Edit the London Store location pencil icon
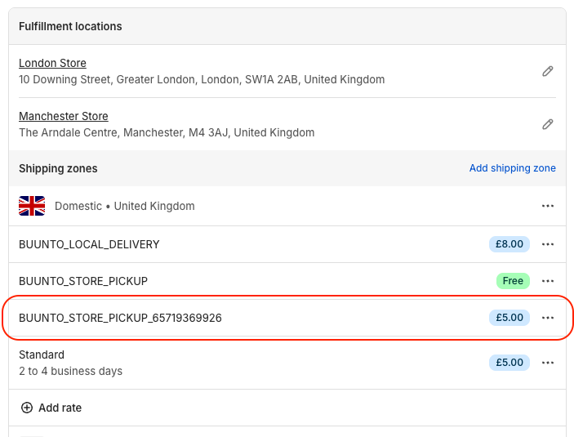574x437 pixels. click(548, 71)
